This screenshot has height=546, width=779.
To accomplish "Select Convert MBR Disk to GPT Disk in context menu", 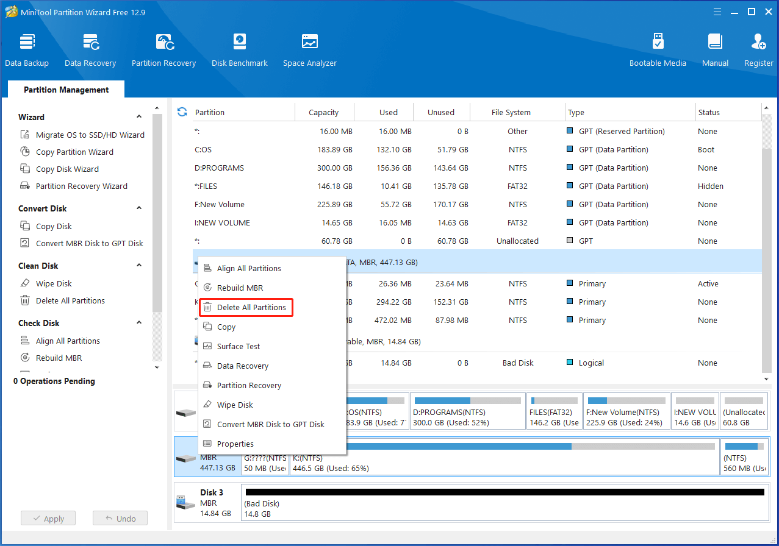I will coord(273,424).
